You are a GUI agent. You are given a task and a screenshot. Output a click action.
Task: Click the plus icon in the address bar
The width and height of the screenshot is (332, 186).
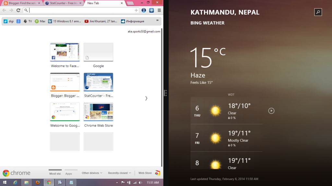pyautogui.click(x=136, y=10)
